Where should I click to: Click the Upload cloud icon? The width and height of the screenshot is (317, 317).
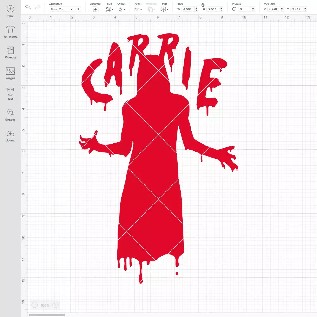[x=10, y=133]
